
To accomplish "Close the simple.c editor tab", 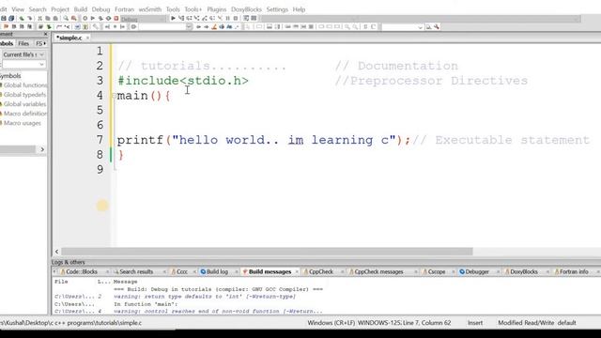I will click(x=87, y=38).
